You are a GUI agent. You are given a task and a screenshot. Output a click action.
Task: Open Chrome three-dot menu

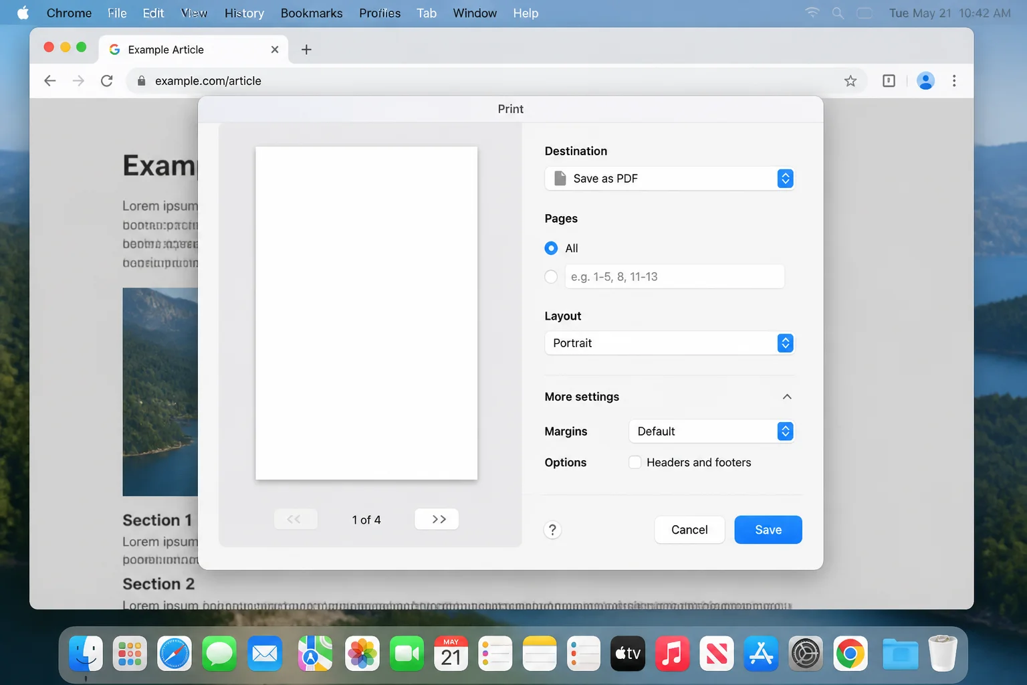click(954, 81)
